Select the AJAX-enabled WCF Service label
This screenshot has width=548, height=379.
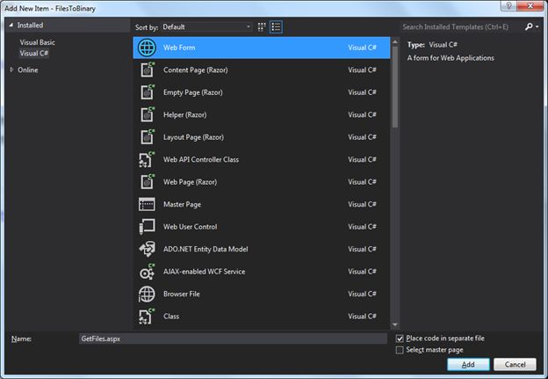(204, 272)
